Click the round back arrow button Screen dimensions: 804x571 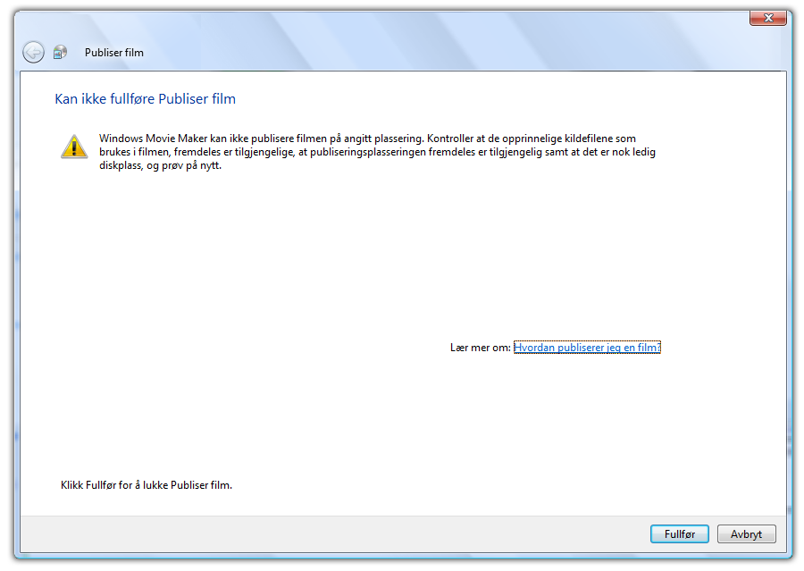(33, 53)
